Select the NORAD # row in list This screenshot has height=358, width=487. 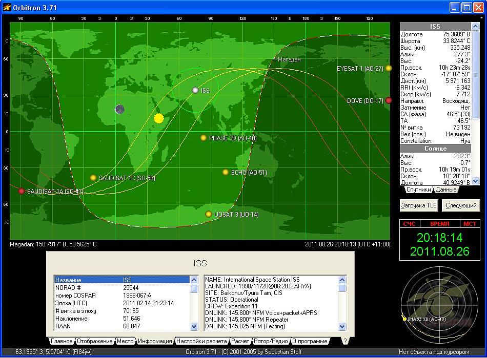[x=122, y=288]
